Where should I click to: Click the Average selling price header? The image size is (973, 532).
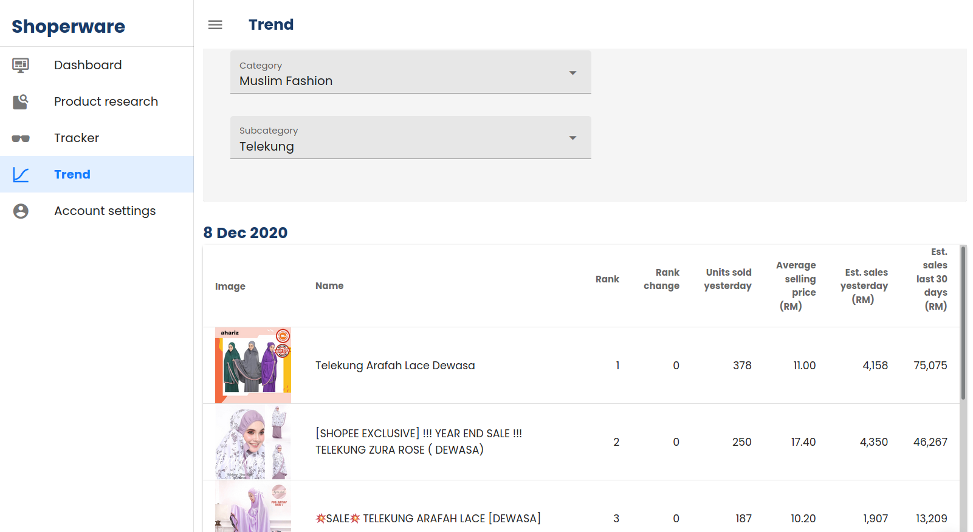(796, 285)
